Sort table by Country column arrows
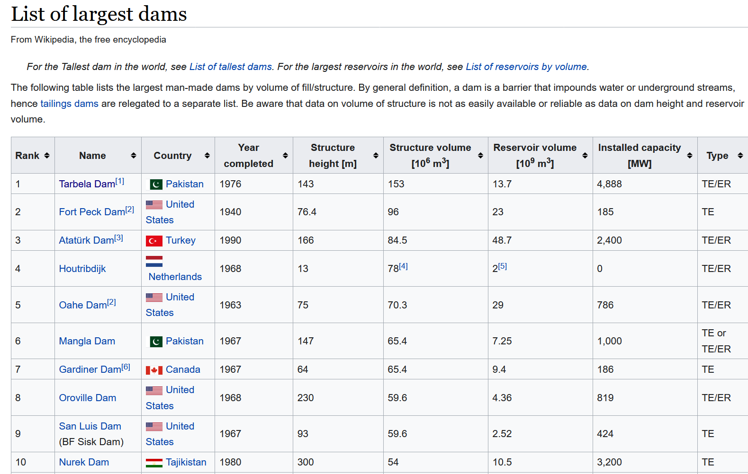The image size is (748, 474). click(x=207, y=156)
